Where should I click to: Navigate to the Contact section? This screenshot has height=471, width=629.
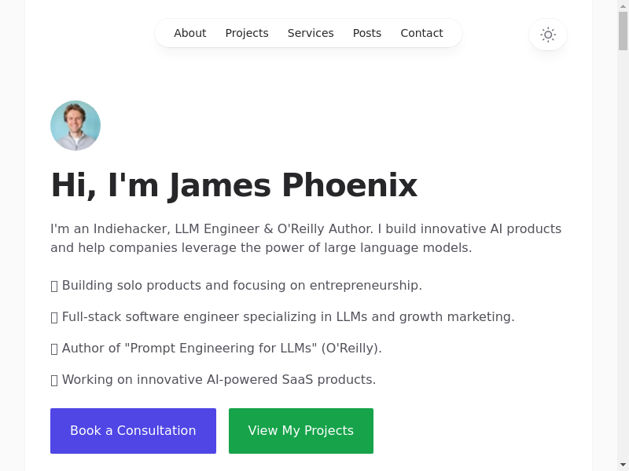pyautogui.click(x=421, y=33)
